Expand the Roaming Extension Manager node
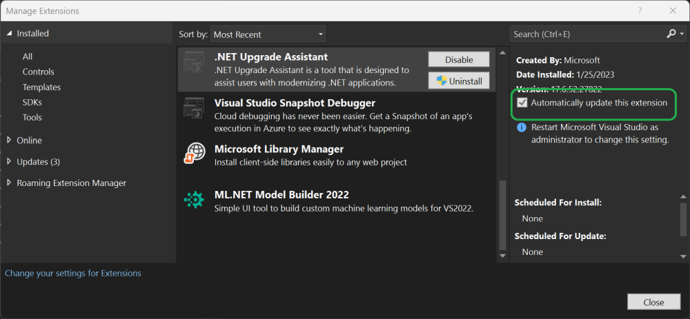The image size is (690, 319). point(10,183)
